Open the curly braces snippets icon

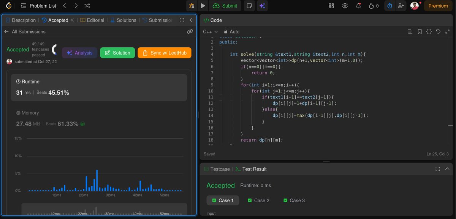pos(429,32)
